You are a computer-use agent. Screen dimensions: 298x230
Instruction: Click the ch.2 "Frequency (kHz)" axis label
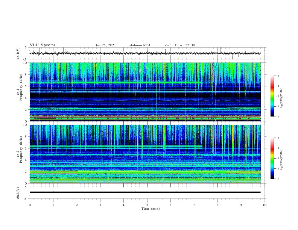21,150
